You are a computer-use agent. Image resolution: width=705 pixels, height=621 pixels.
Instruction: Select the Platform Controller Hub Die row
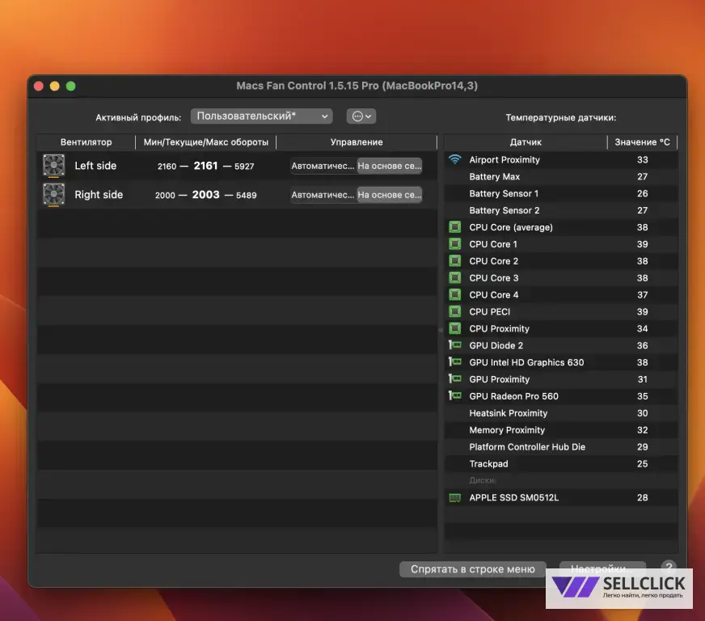(560, 447)
